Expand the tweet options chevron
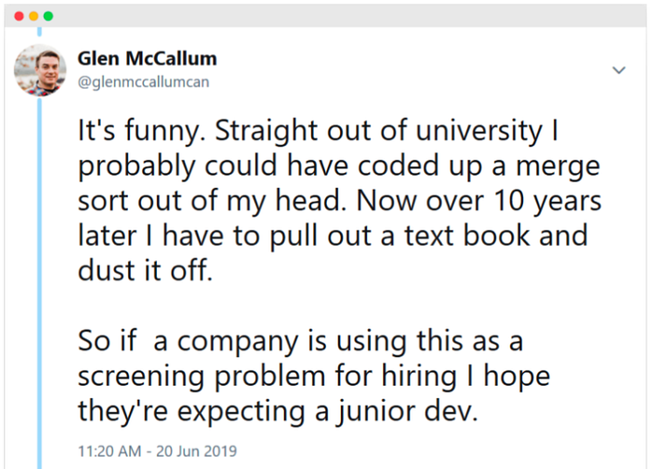 [x=618, y=70]
